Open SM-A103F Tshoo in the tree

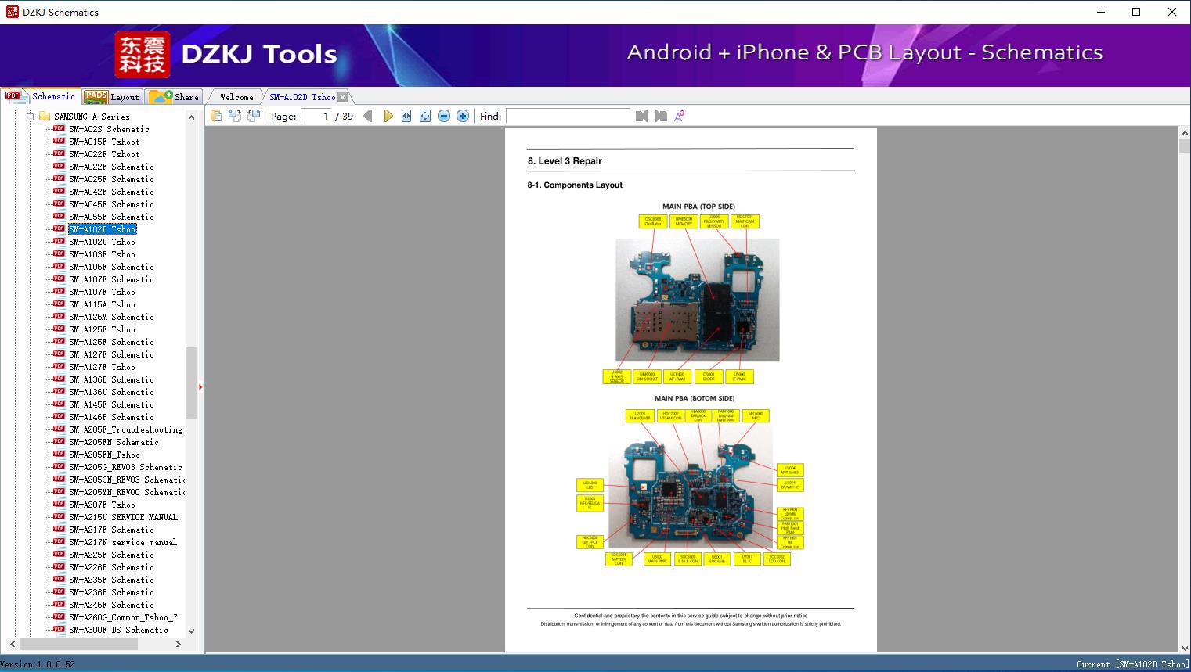[x=102, y=254]
